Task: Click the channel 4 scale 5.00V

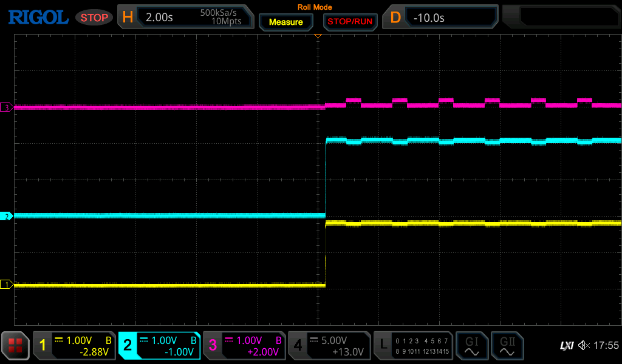Action: coord(334,340)
